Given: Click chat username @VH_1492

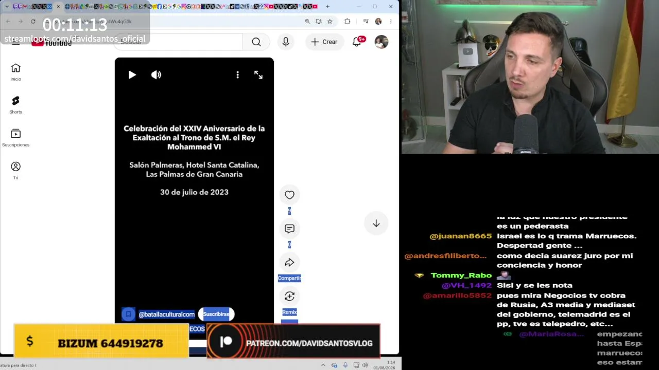Looking at the screenshot, I should (x=467, y=286).
